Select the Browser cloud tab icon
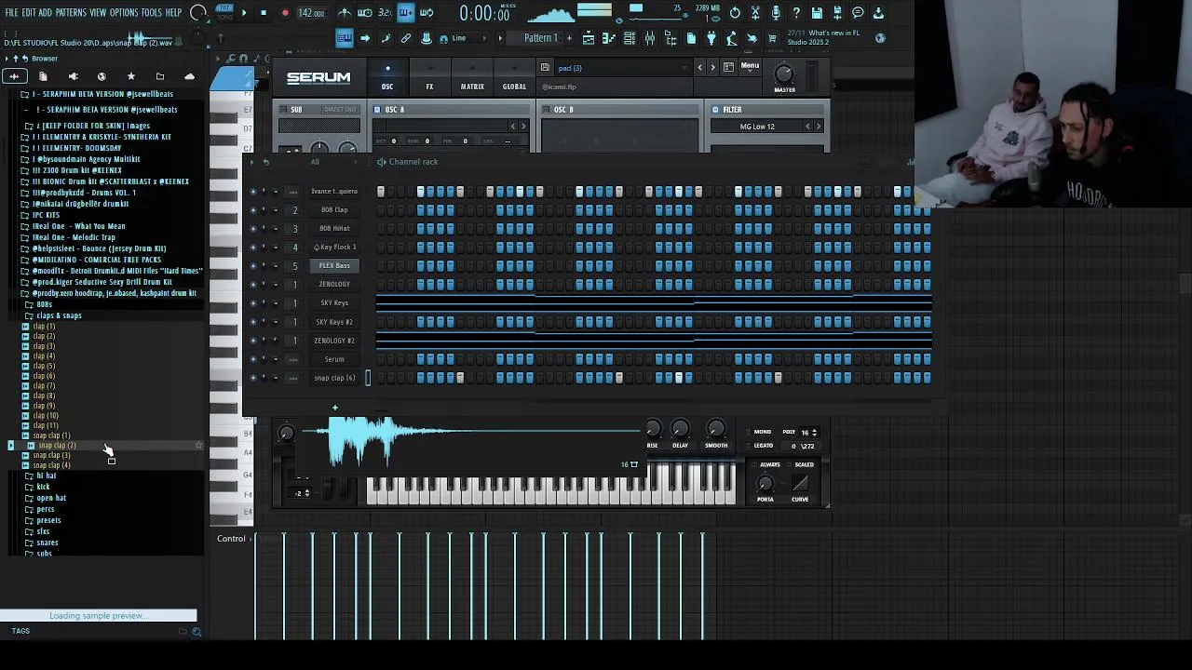The height and width of the screenshot is (670, 1192). [x=190, y=76]
